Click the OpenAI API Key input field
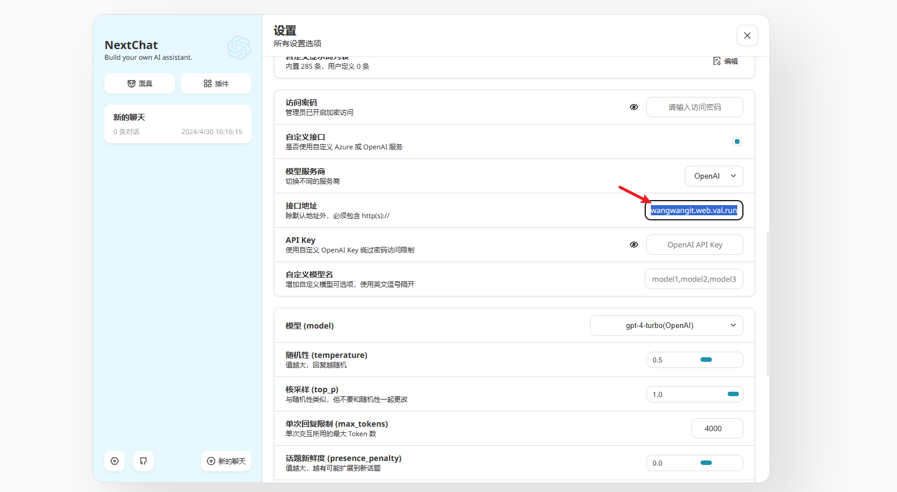 click(x=695, y=245)
